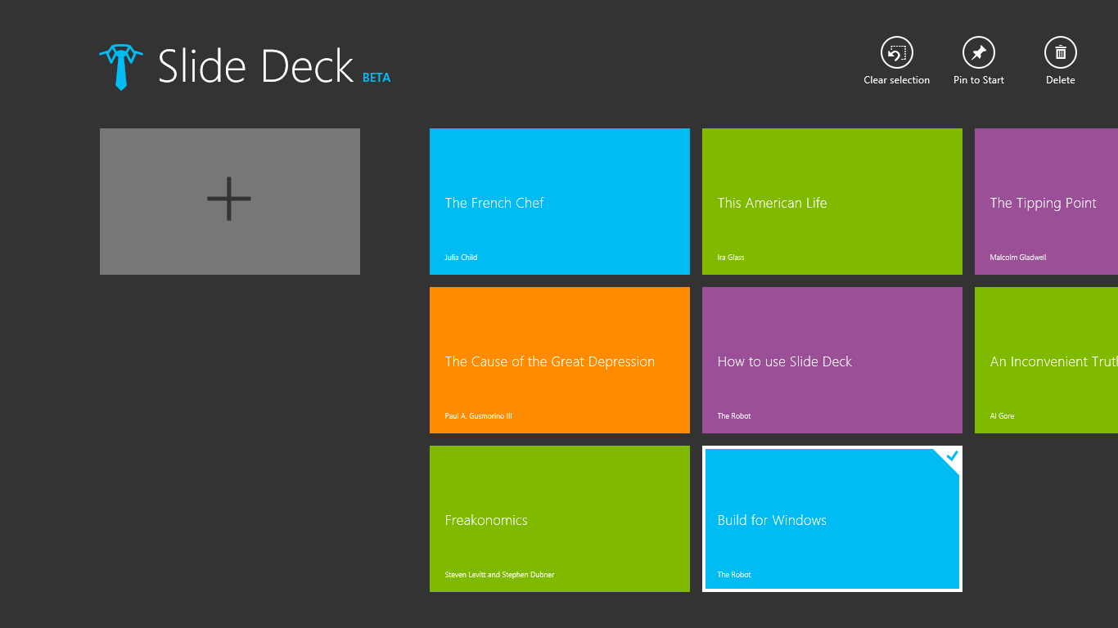
Task: Click the plus icon to add a new deck
Action: 229,200
